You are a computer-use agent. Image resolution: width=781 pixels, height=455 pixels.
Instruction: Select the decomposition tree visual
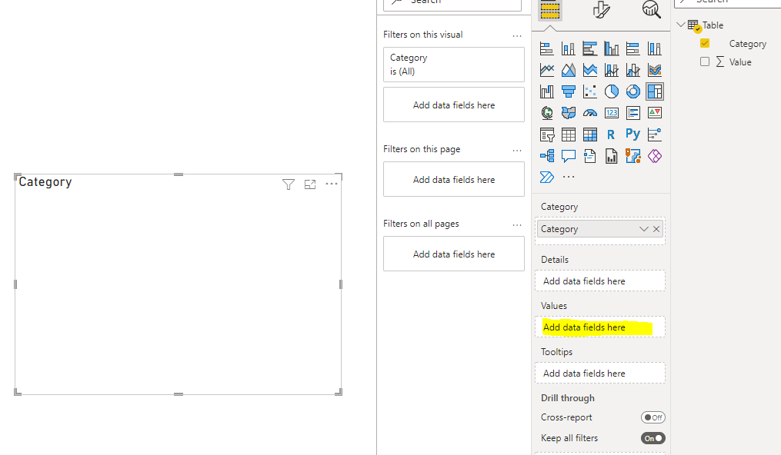click(x=547, y=156)
